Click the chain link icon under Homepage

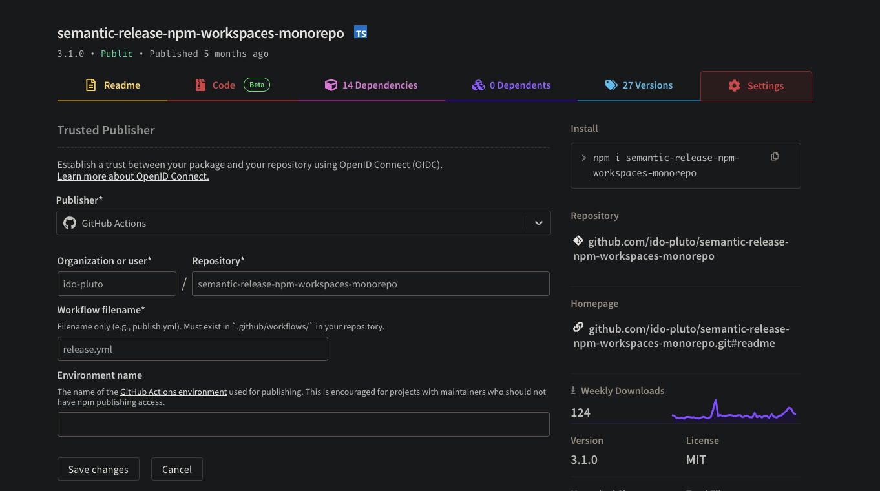point(578,328)
